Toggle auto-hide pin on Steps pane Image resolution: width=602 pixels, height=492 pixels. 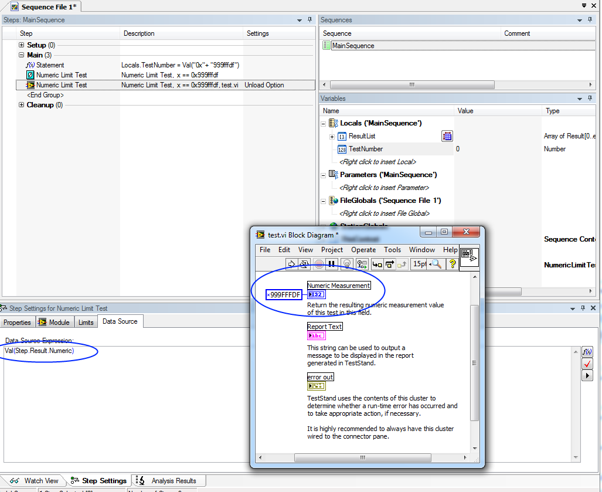tap(310, 20)
